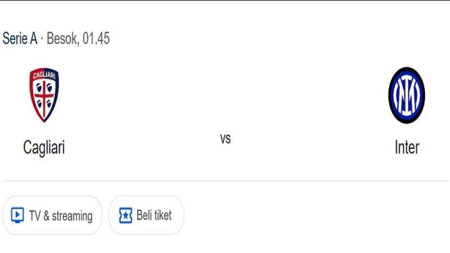Open the TV & streaming chip
Viewport: 450px width, 253px height.
(52, 216)
